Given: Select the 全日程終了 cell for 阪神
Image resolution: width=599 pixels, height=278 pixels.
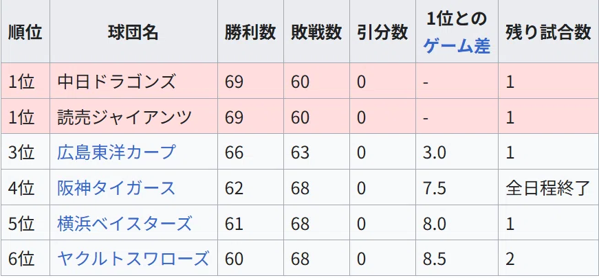Looking at the screenshot, I should tap(549, 188).
